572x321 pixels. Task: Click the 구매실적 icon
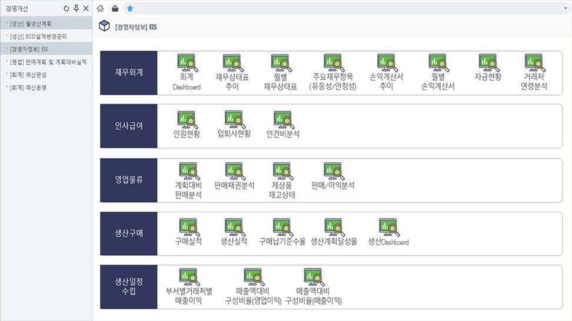pos(189,228)
